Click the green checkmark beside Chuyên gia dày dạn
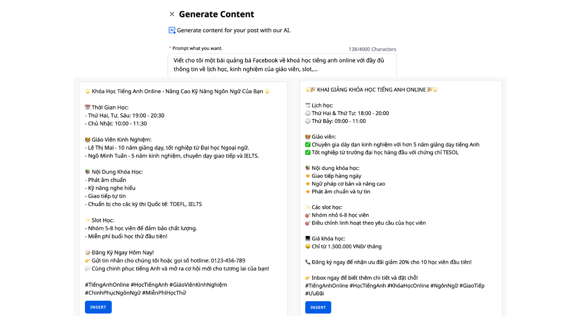This screenshot has width=563, height=316. pyautogui.click(x=307, y=145)
